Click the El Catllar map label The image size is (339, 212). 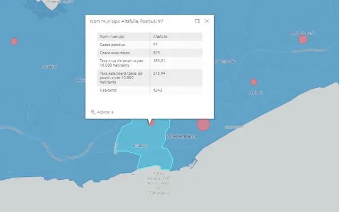click(x=49, y=67)
